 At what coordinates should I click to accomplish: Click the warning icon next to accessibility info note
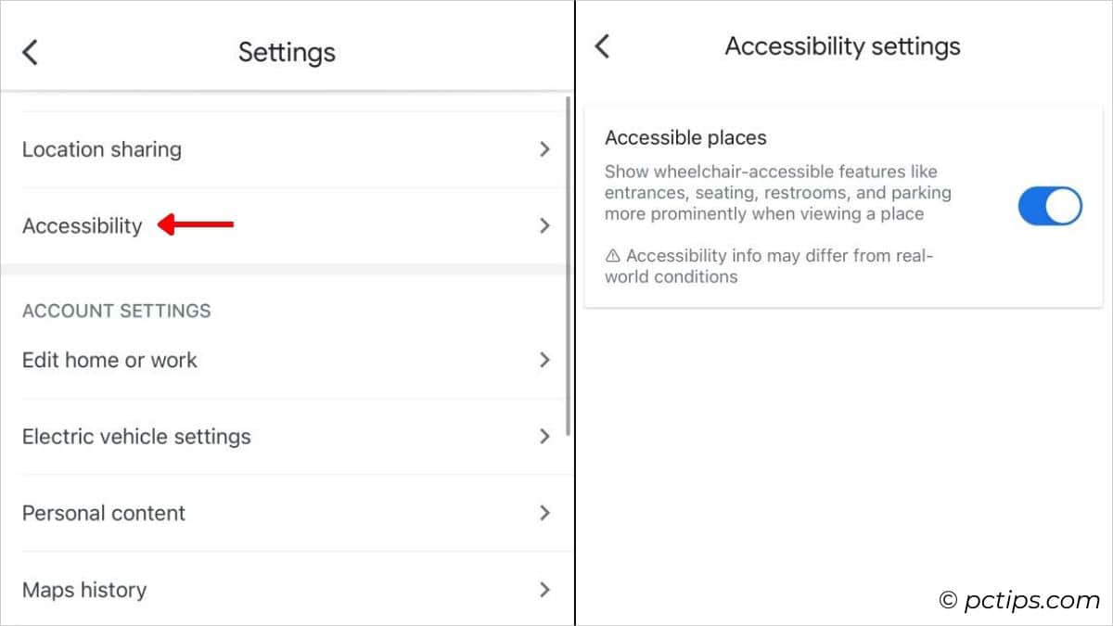[x=613, y=255]
